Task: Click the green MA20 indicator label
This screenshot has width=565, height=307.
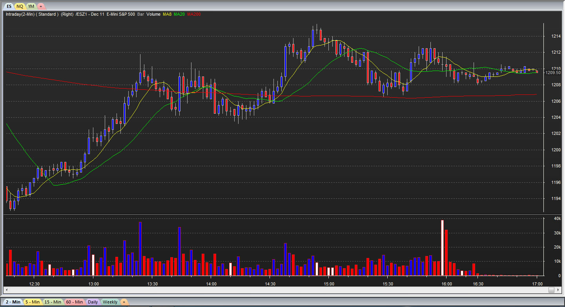Action: click(x=179, y=14)
